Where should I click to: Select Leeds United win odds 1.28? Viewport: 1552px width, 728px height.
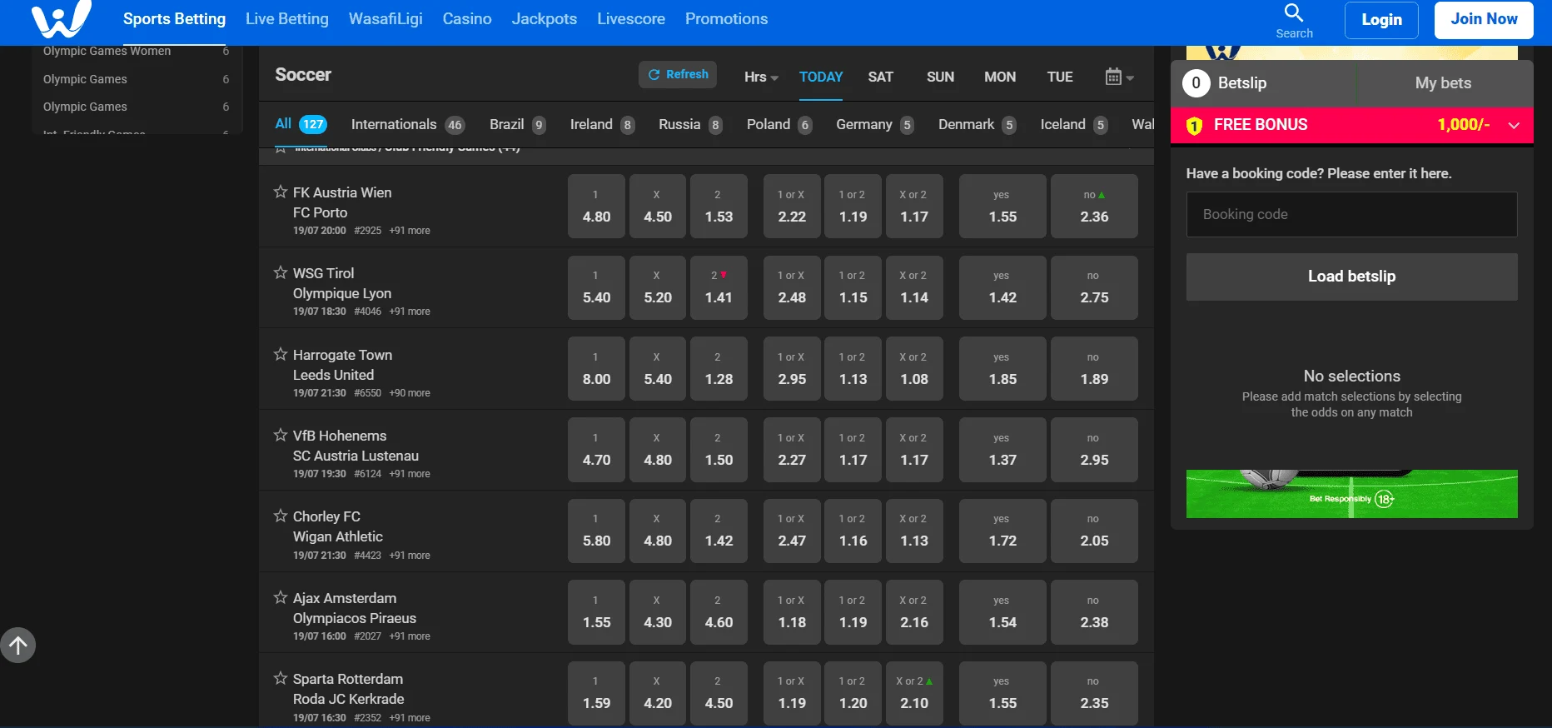point(719,368)
